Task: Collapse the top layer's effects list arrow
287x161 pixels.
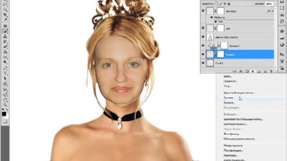Action: coord(273,11)
